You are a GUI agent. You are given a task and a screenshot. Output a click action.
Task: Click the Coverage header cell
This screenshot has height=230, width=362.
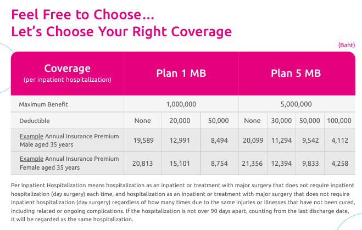[x=67, y=73]
